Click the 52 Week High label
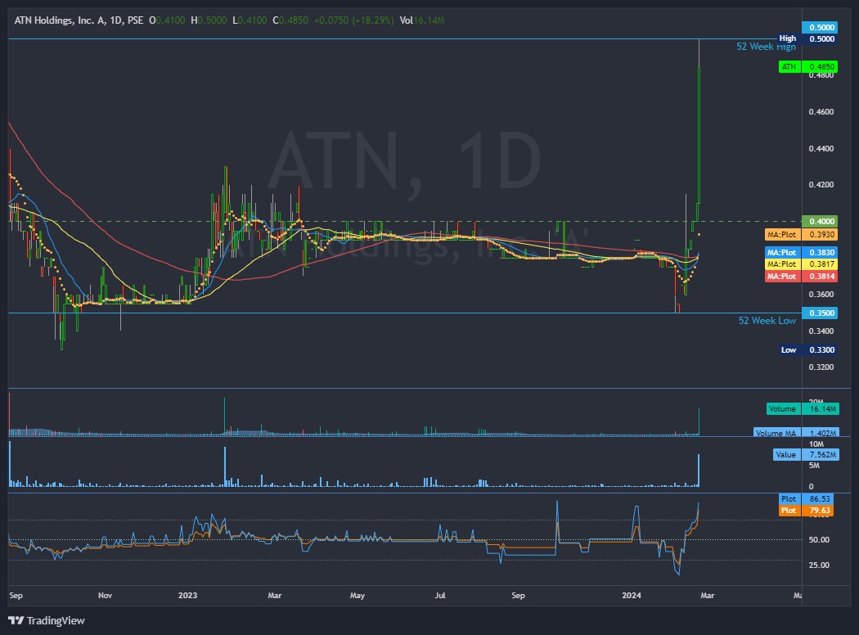 click(x=764, y=47)
